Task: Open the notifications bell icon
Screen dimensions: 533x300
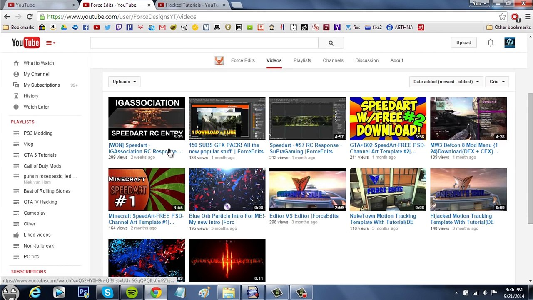Action: point(491,42)
